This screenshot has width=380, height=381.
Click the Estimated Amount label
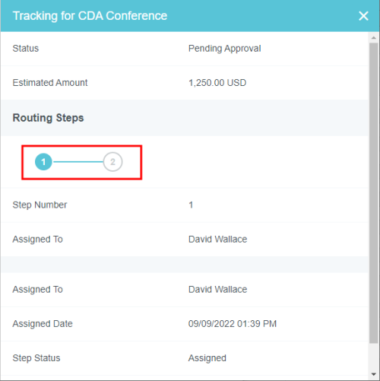pos(50,83)
